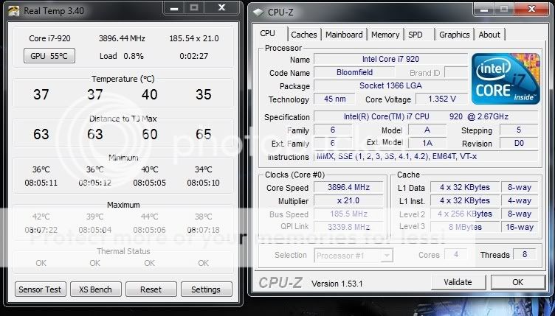Click the maximum temperature '44°C'
Viewport: 555px width, 316px height.
(x=149, y=217)
